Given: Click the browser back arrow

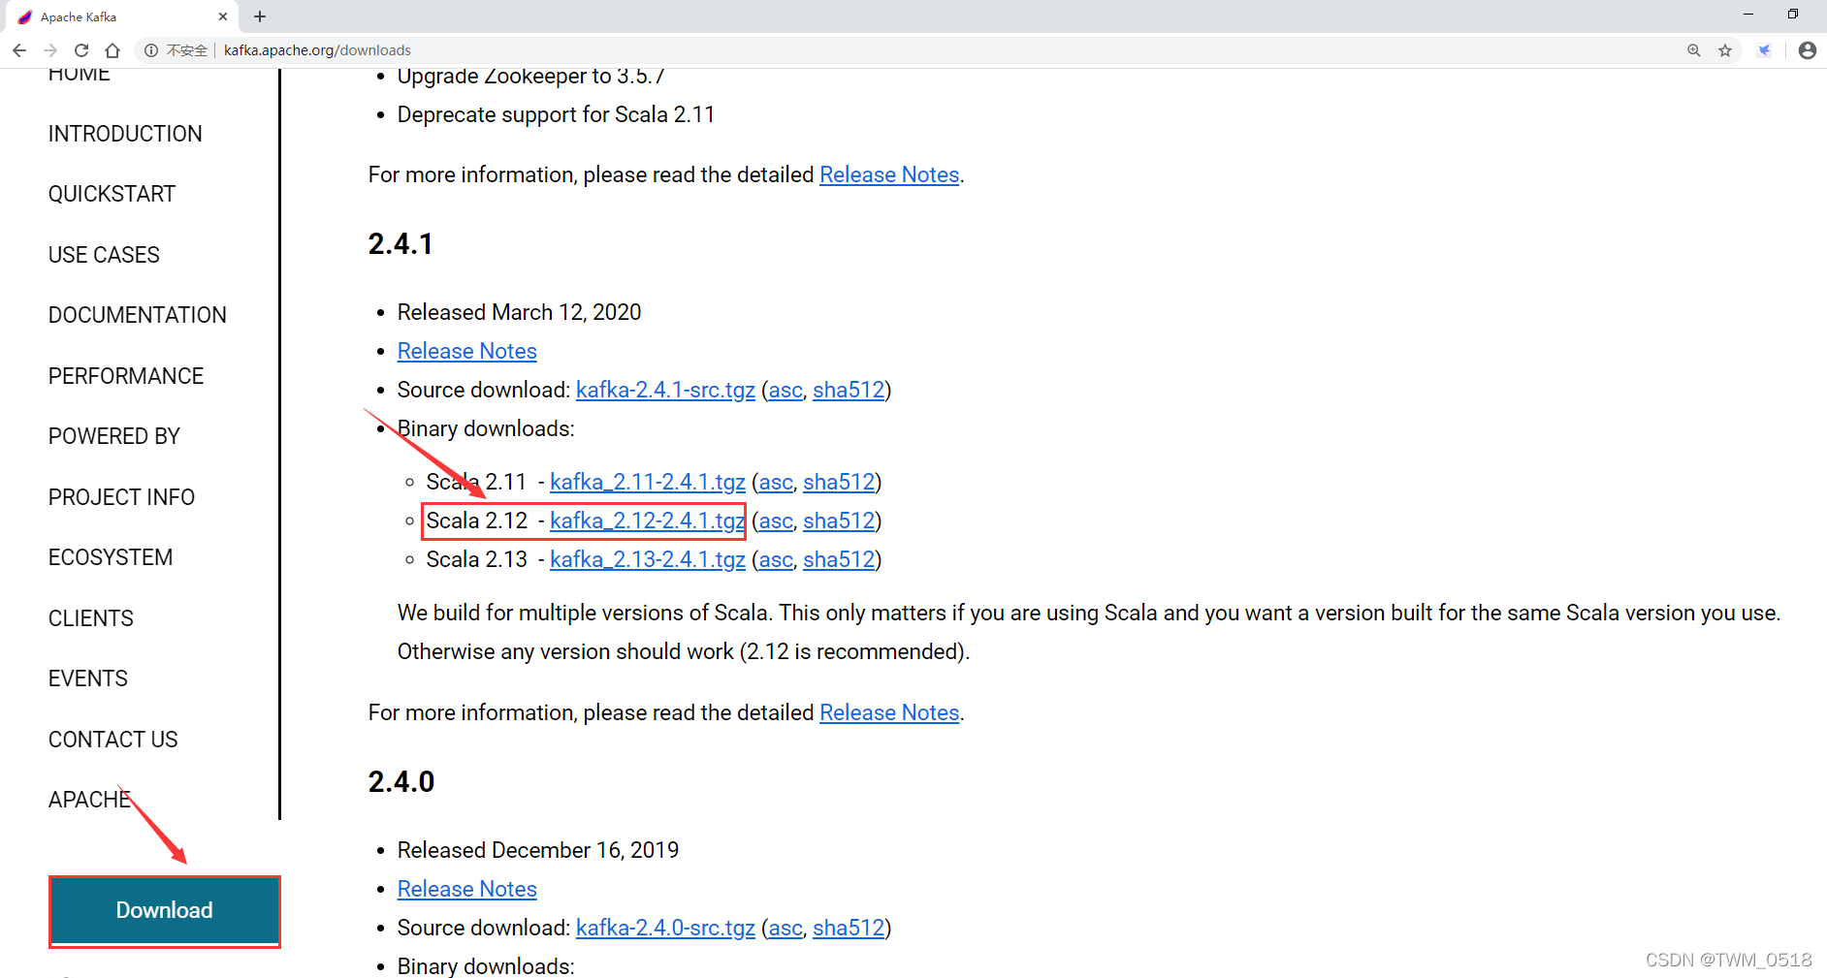Looking at the screenshot, I should click(x=19, y=50).
